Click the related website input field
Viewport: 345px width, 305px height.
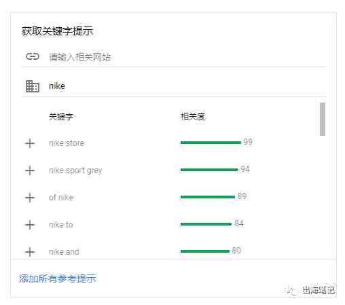(x=187, y=57)
